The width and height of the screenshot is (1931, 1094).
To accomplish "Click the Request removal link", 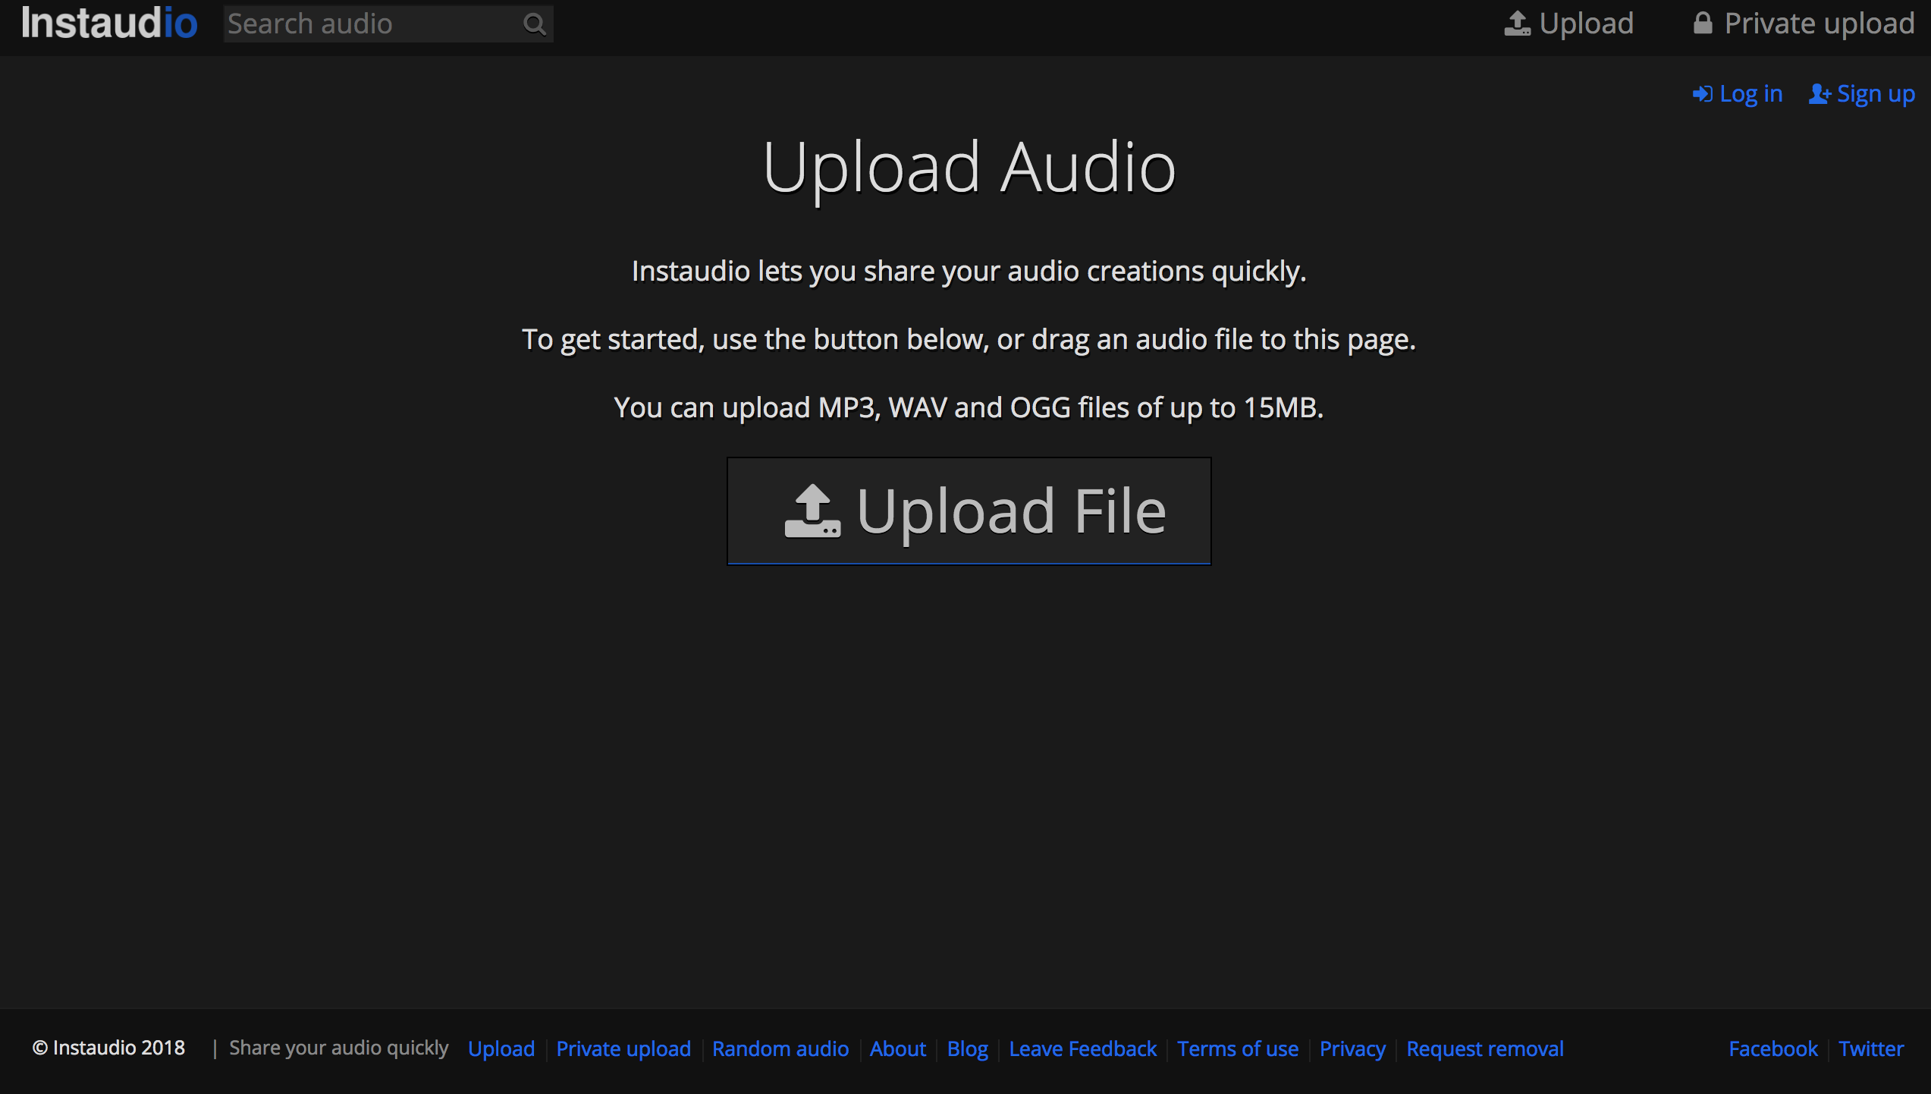I will 1484,1048.
